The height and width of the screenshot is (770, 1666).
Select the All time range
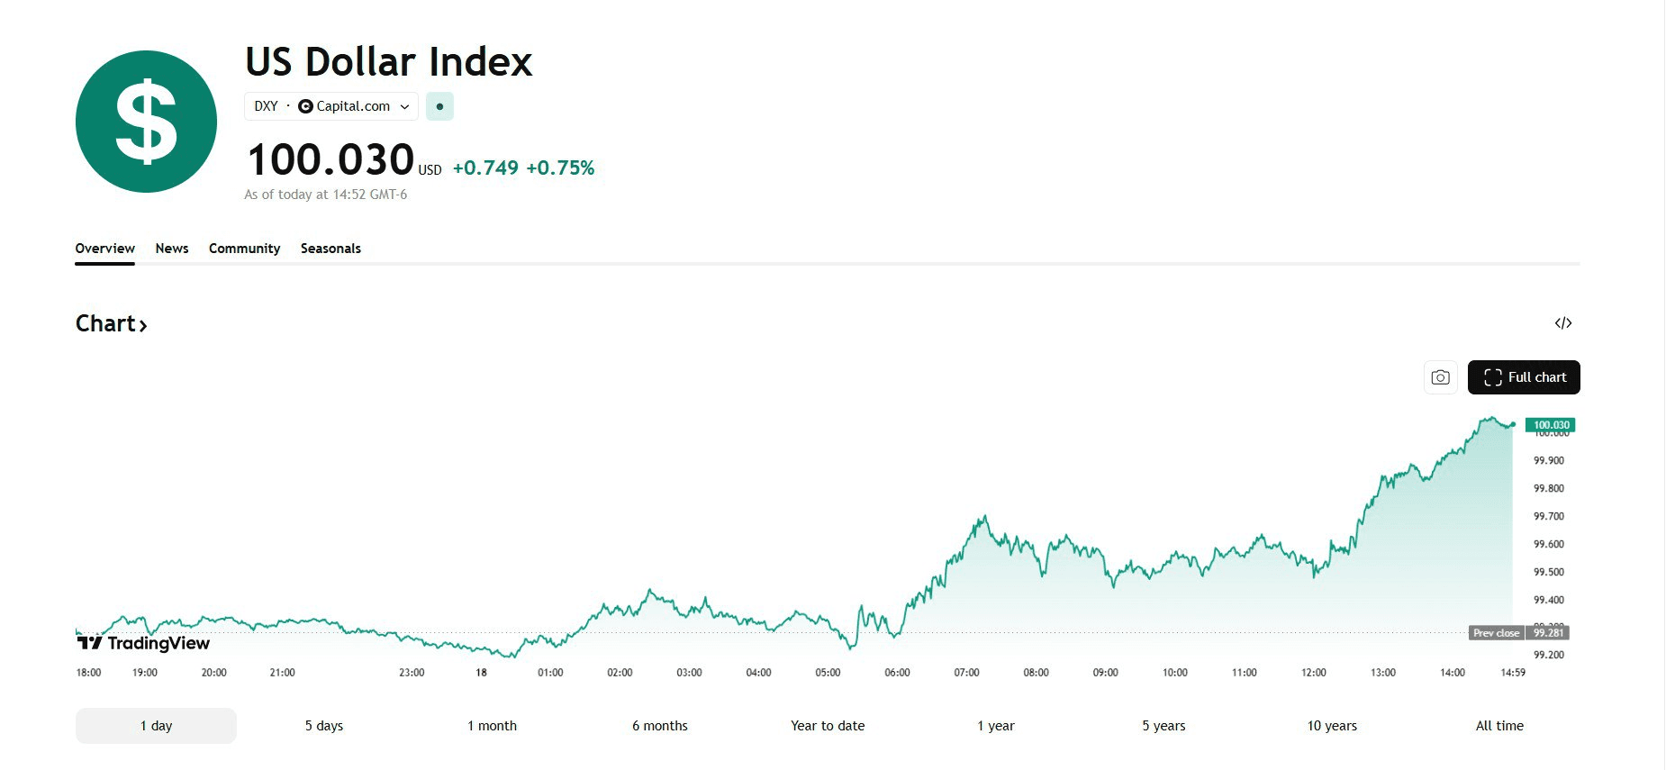click(x=1499, y=726)
